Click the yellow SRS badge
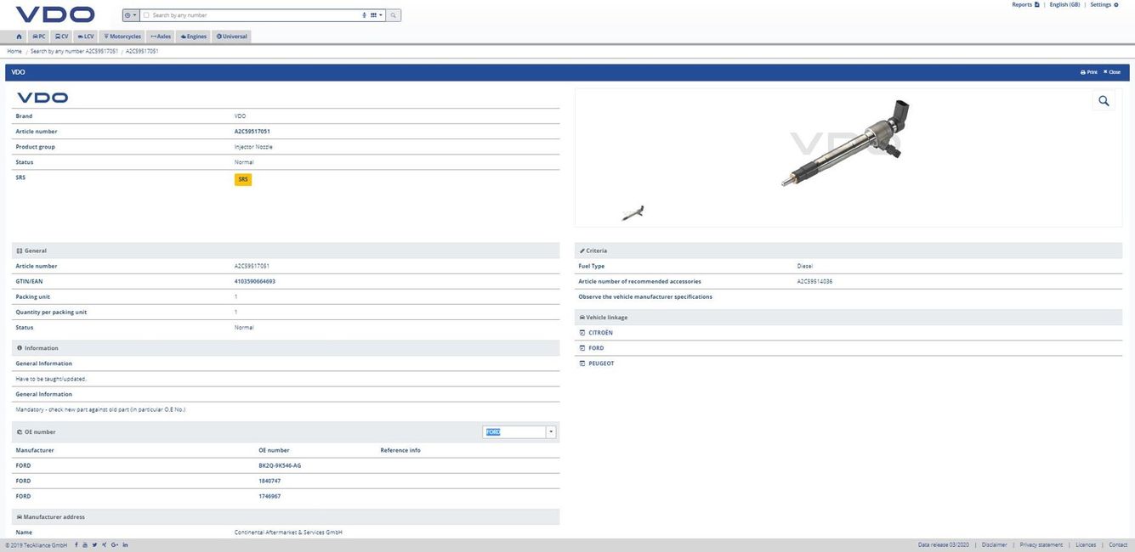 coord(243,179)
